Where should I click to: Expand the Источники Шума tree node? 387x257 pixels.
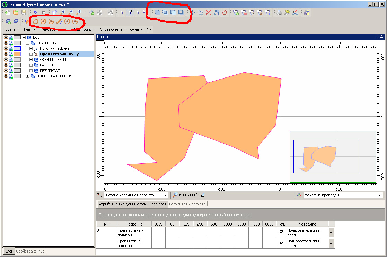tap(31, 48)
